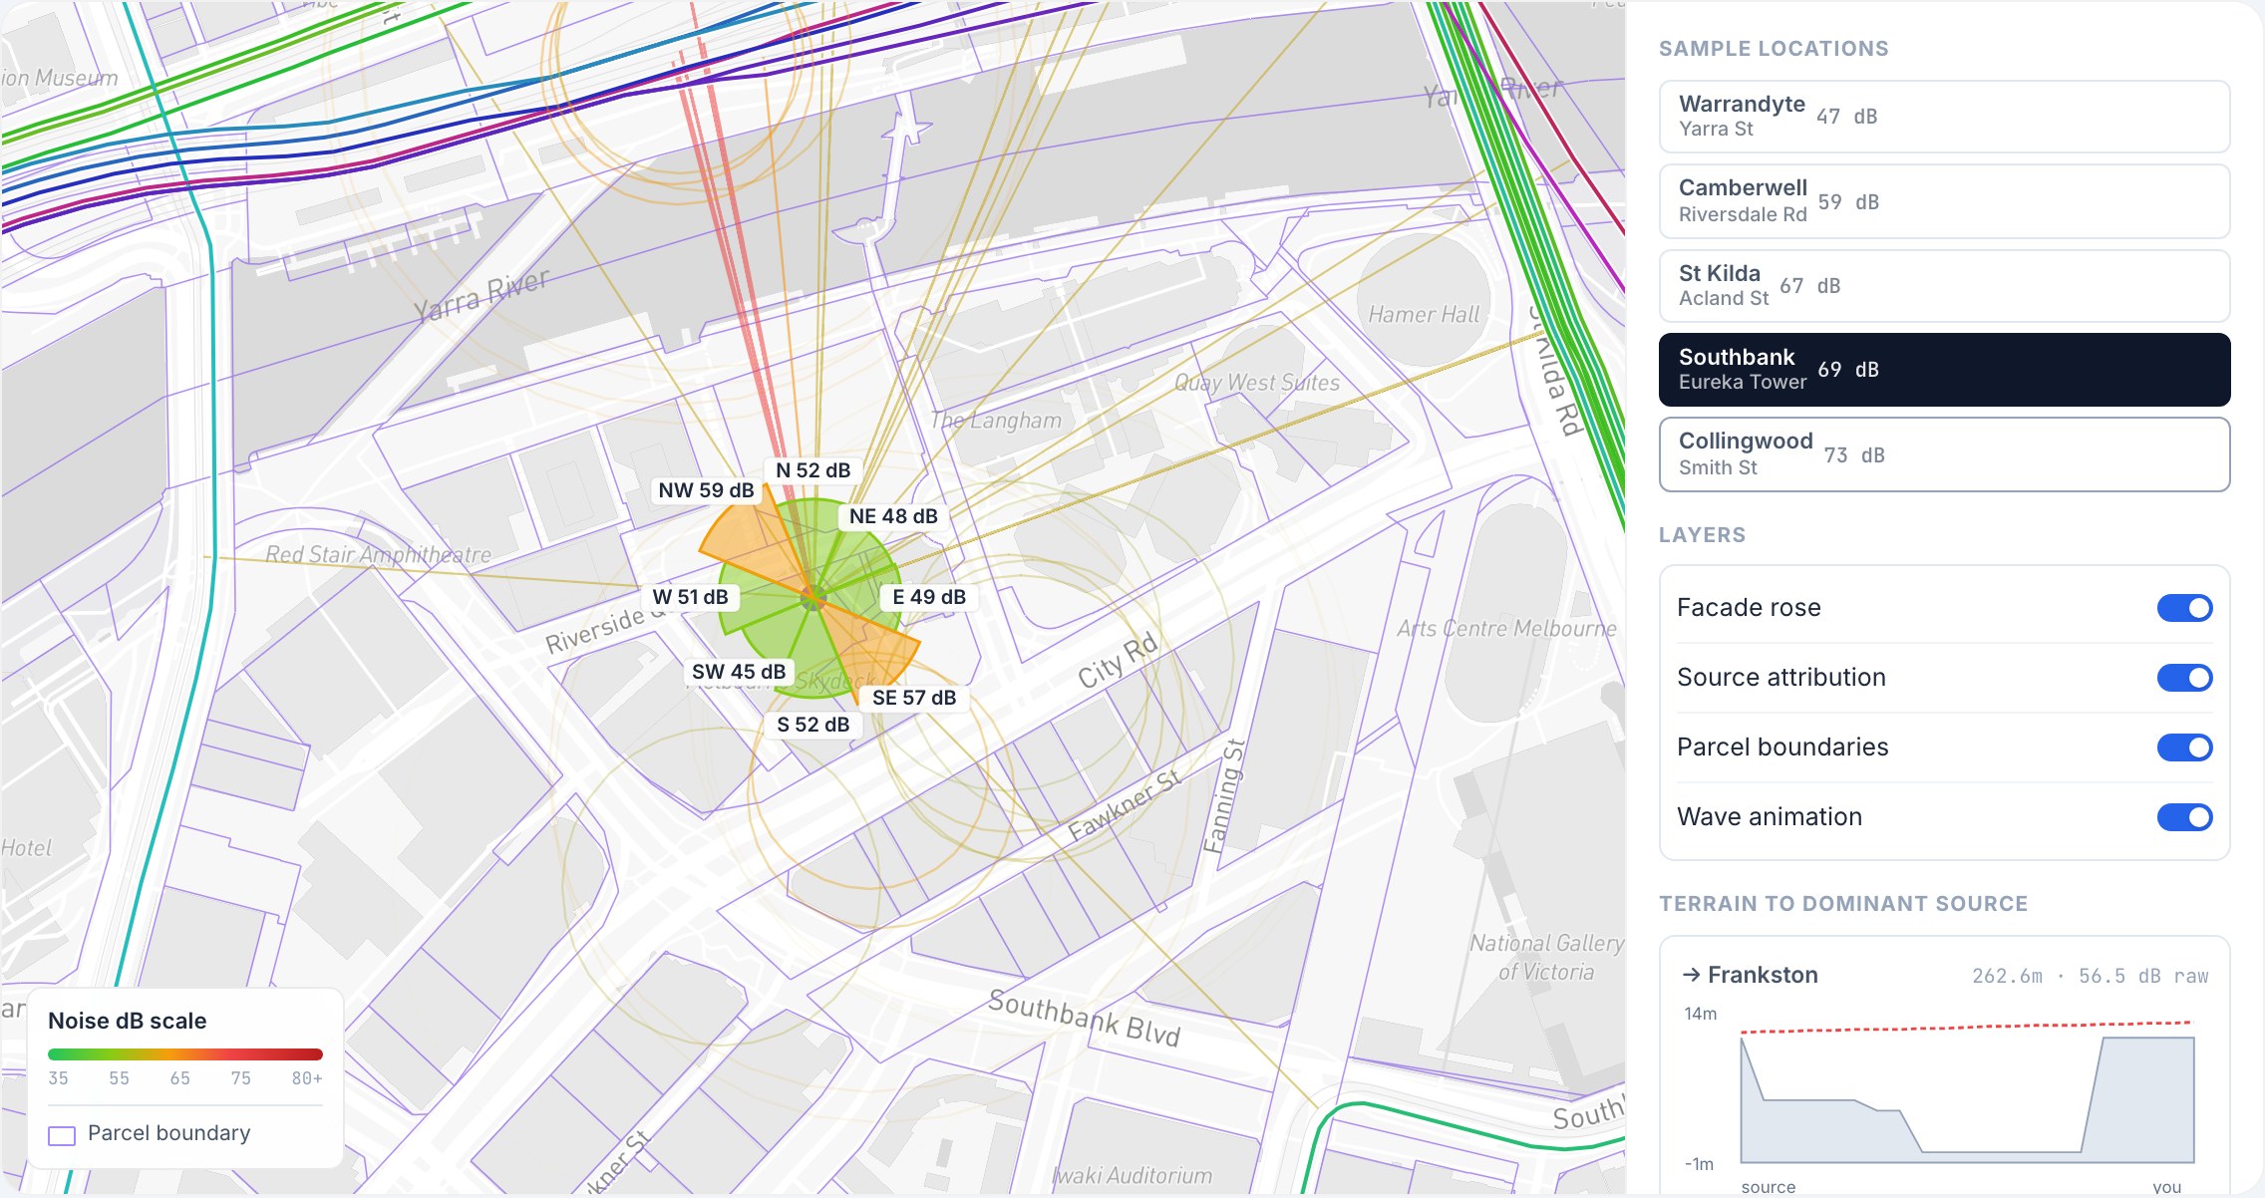This screenshot has height=1198, width=2265.
Task: Click the National Gallery of Victoria label
Action: pos(1546,957)
